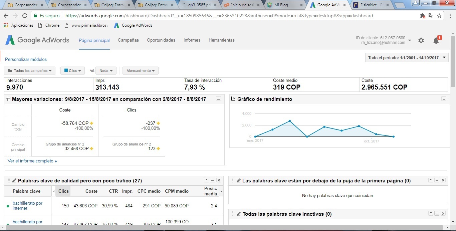Screen dimensions: 456x231
Task: Go to the Campañas tab
Action: point(128,40)
